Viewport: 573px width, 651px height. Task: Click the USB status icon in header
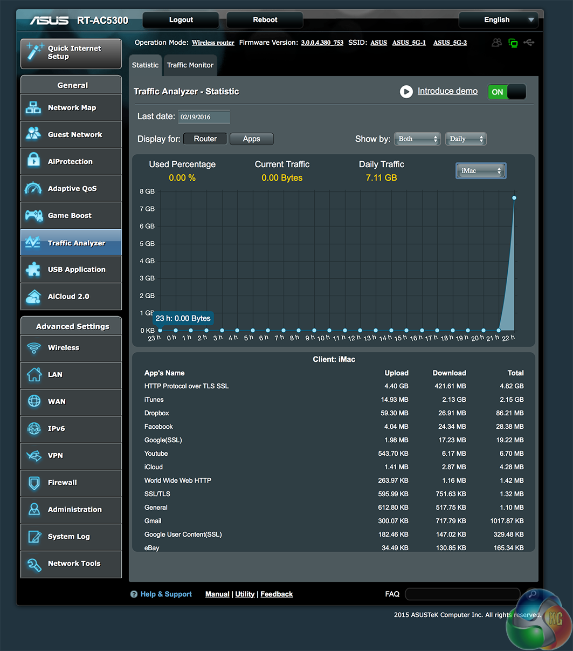(x=529, y=43)
